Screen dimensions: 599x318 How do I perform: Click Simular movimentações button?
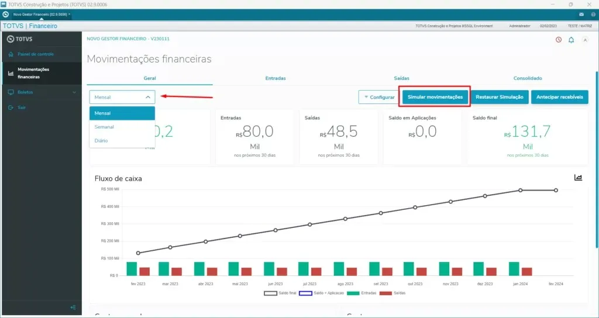tap(435, 97)
